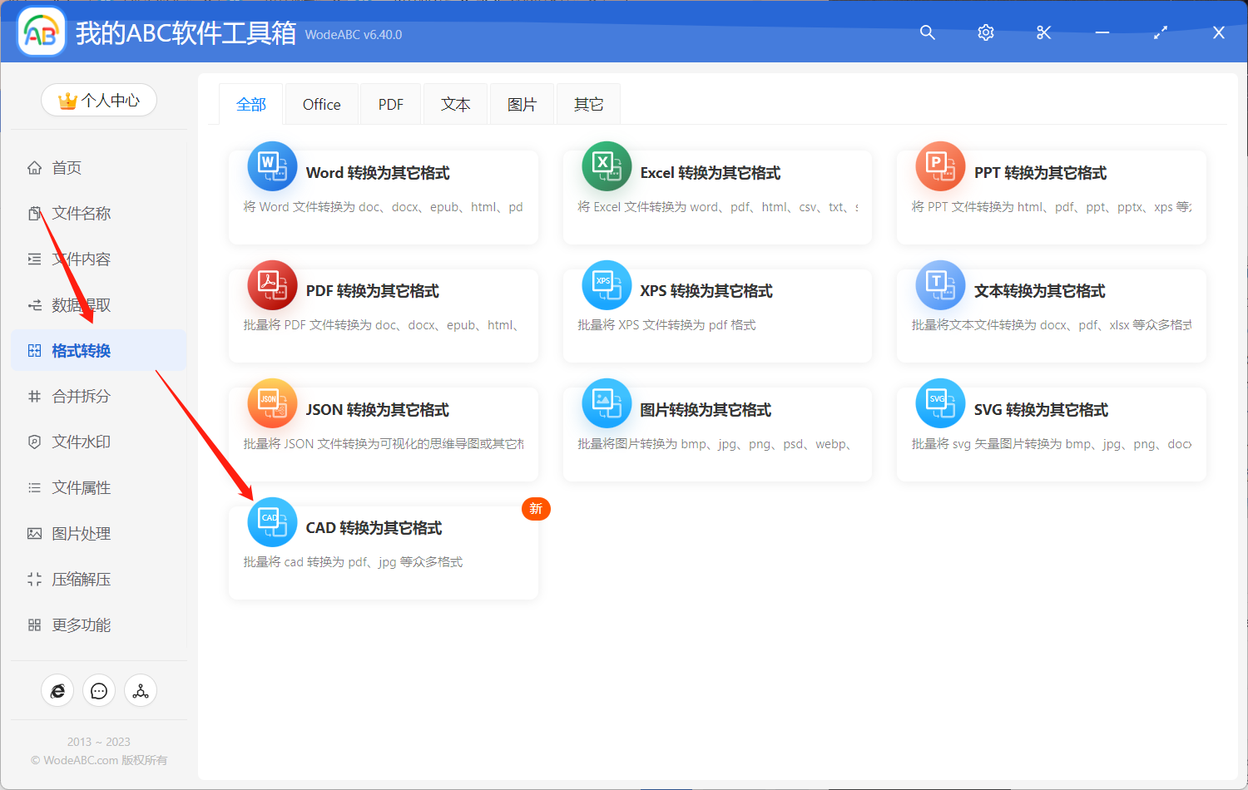Switch to the Office tab
Viewport: 1248px width, 790px height.
tap(321, 103)
